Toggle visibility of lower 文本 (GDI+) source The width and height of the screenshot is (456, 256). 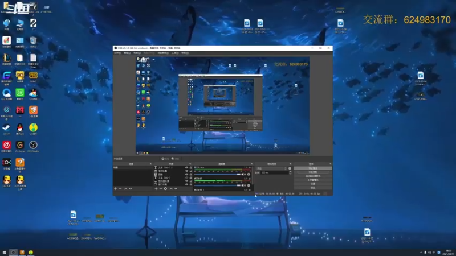[187, 177]
